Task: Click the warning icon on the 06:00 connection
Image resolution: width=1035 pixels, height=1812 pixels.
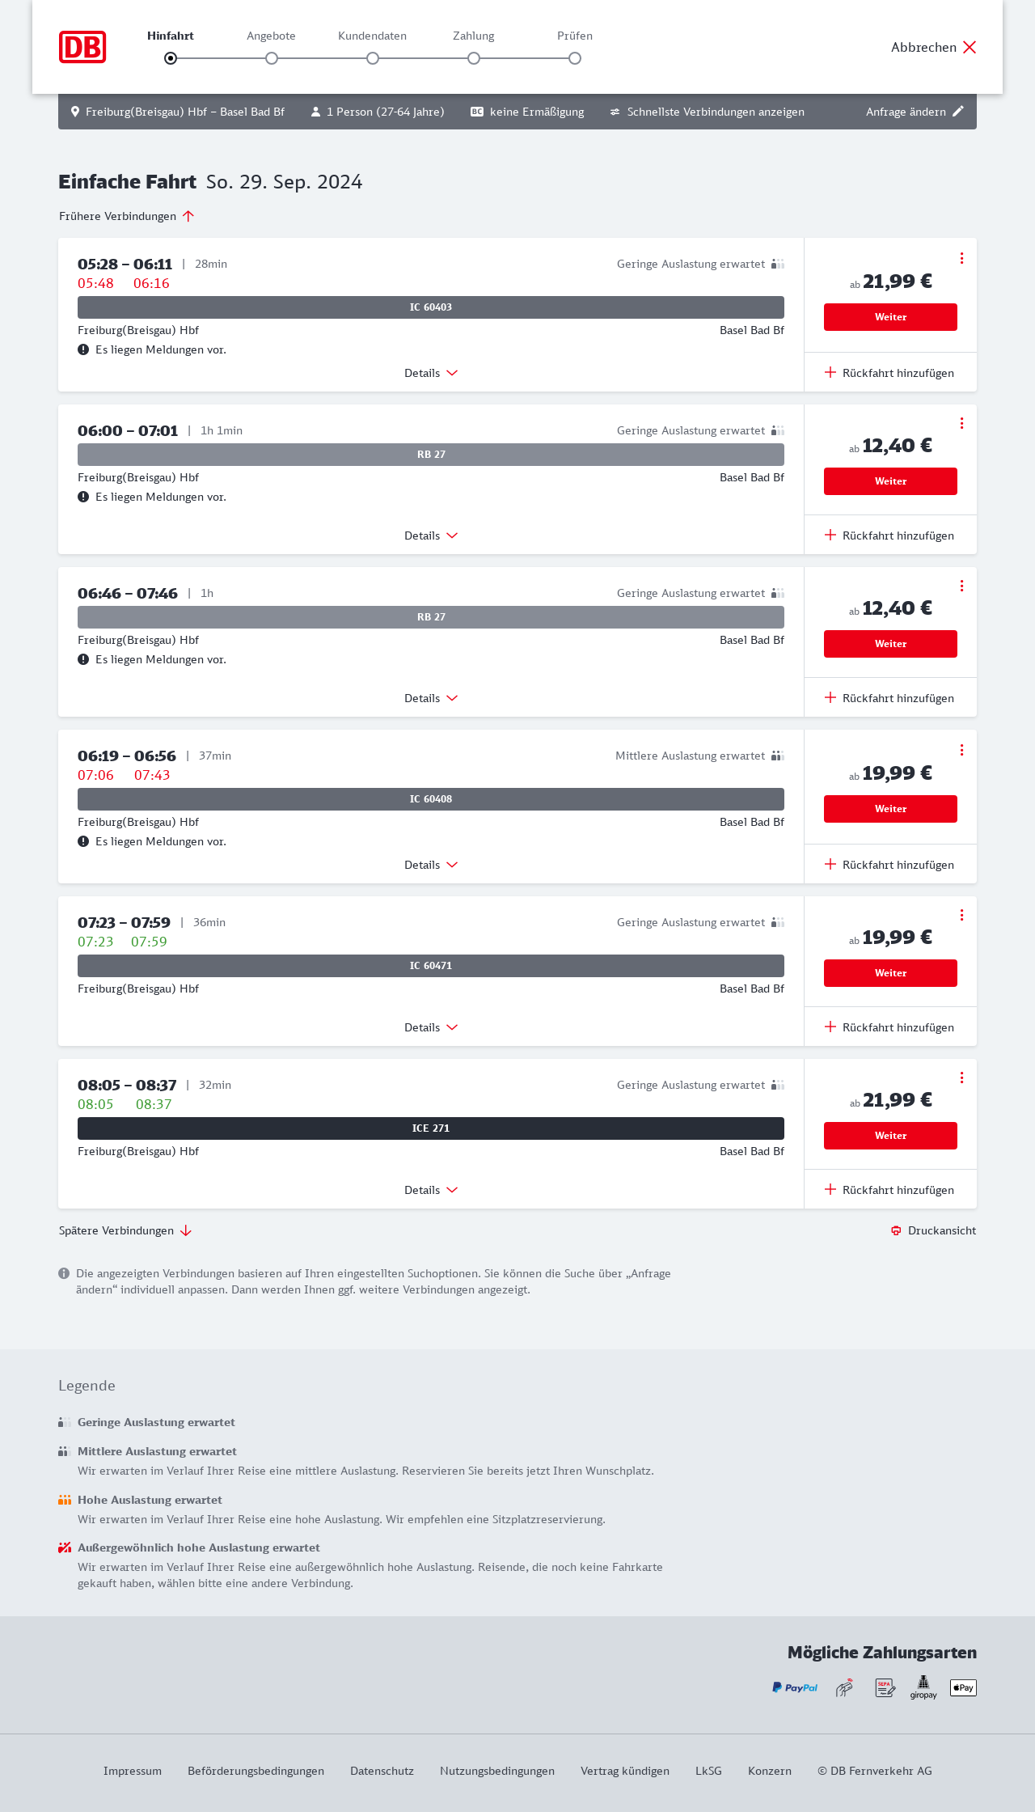Action: (x=83, y=497)
